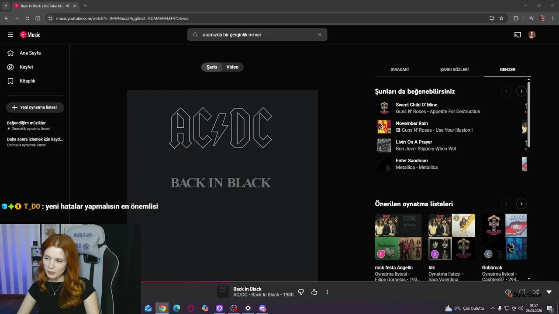Open more actions three-dot menu in player bar
Screen dimensions: 559x314
pos(327,292)
